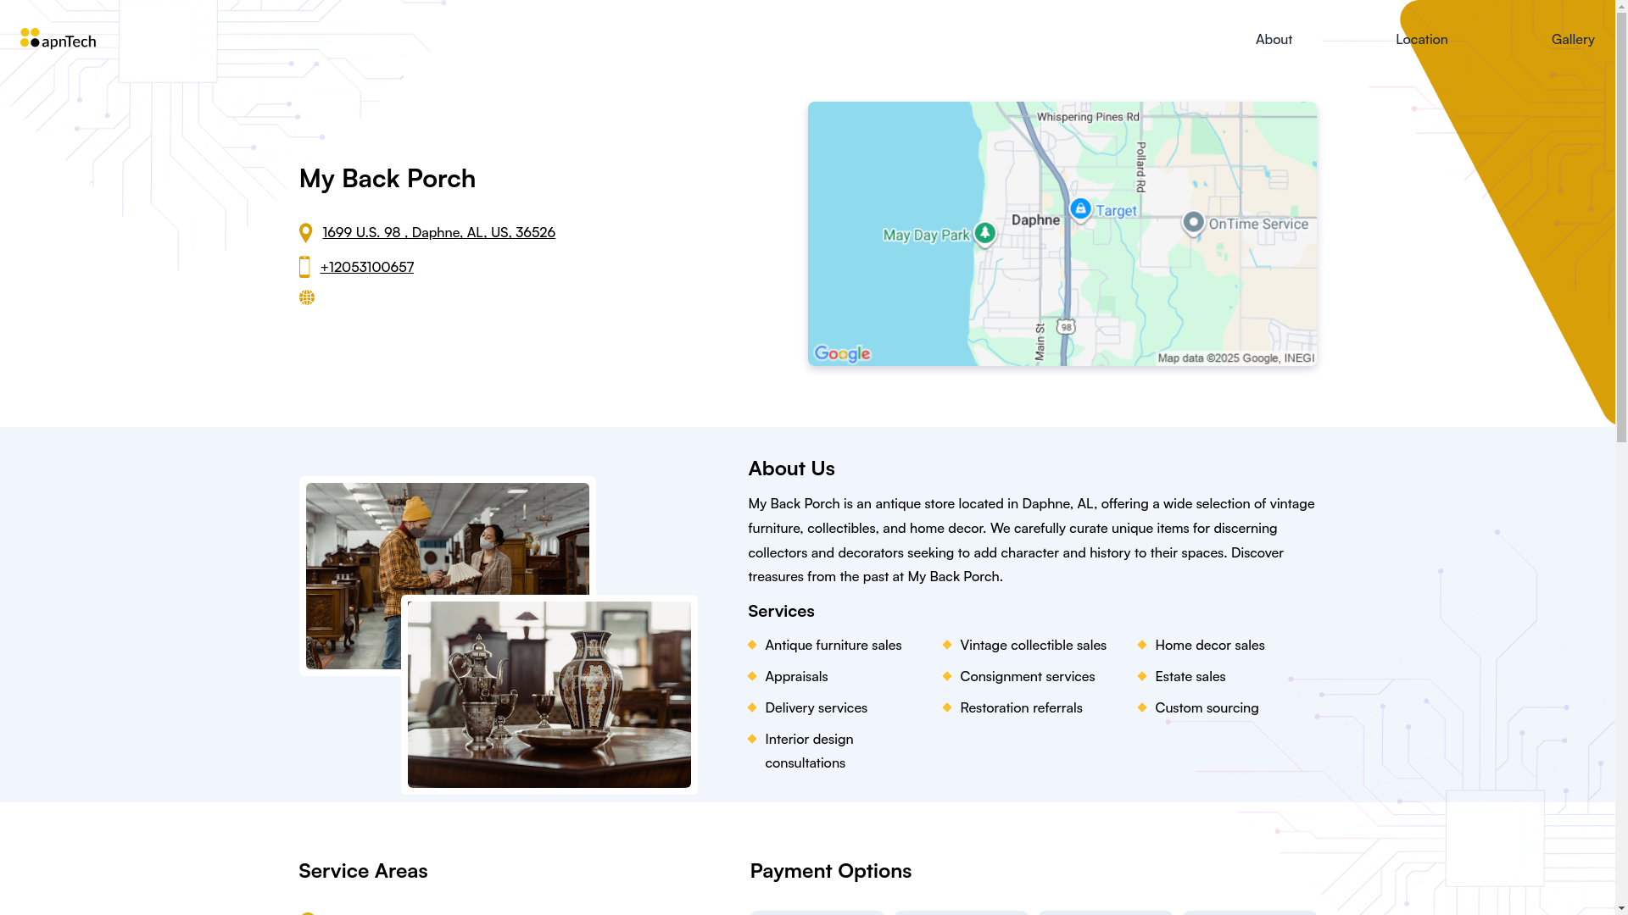
Task: Open the Gallery nav link
Action: tap(1572, 39)
